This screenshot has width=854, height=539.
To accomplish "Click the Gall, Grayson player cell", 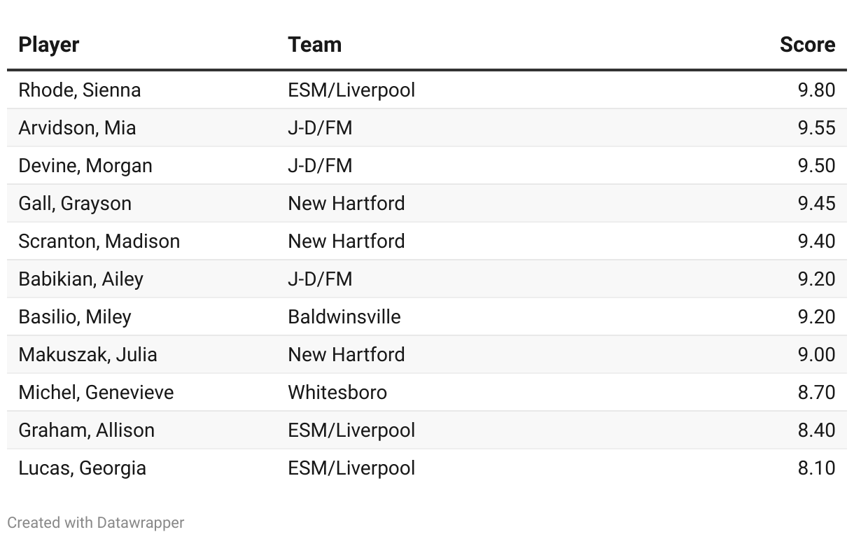I will pos(75,204).
